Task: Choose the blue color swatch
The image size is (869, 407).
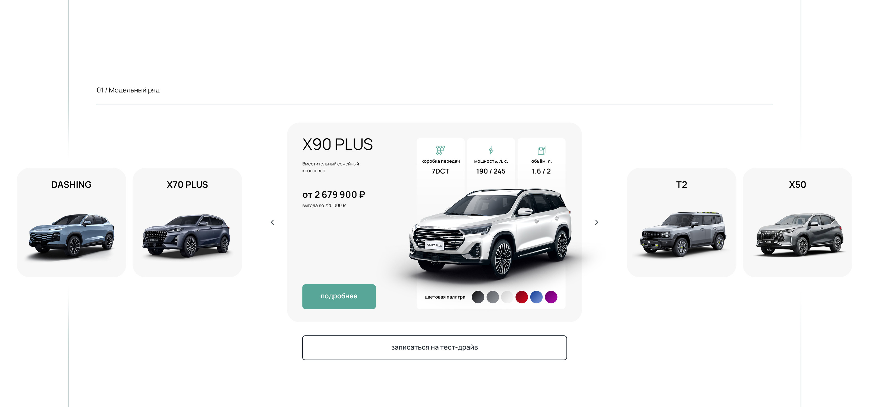Action: (536, 297)
